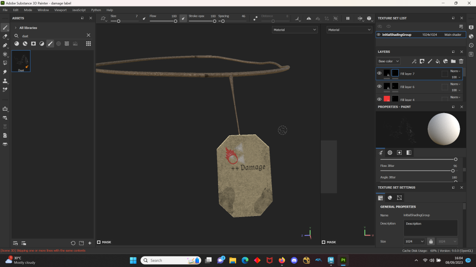Open the right viewport Material dropdown

349,30
